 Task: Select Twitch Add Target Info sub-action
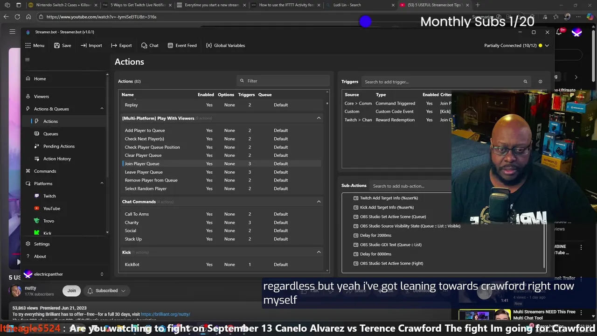point(387,198)
